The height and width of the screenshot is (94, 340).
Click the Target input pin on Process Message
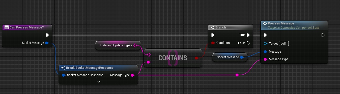click(x=265, y=44)
